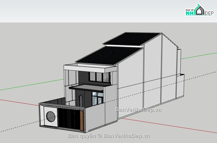Screen dimensions: 217x143
Task: Select the lower front tiled roof
Action: point(108,55)
